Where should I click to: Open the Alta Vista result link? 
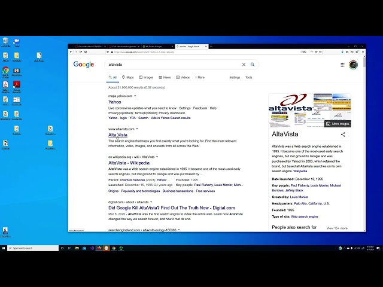click(x=118, y=135)
